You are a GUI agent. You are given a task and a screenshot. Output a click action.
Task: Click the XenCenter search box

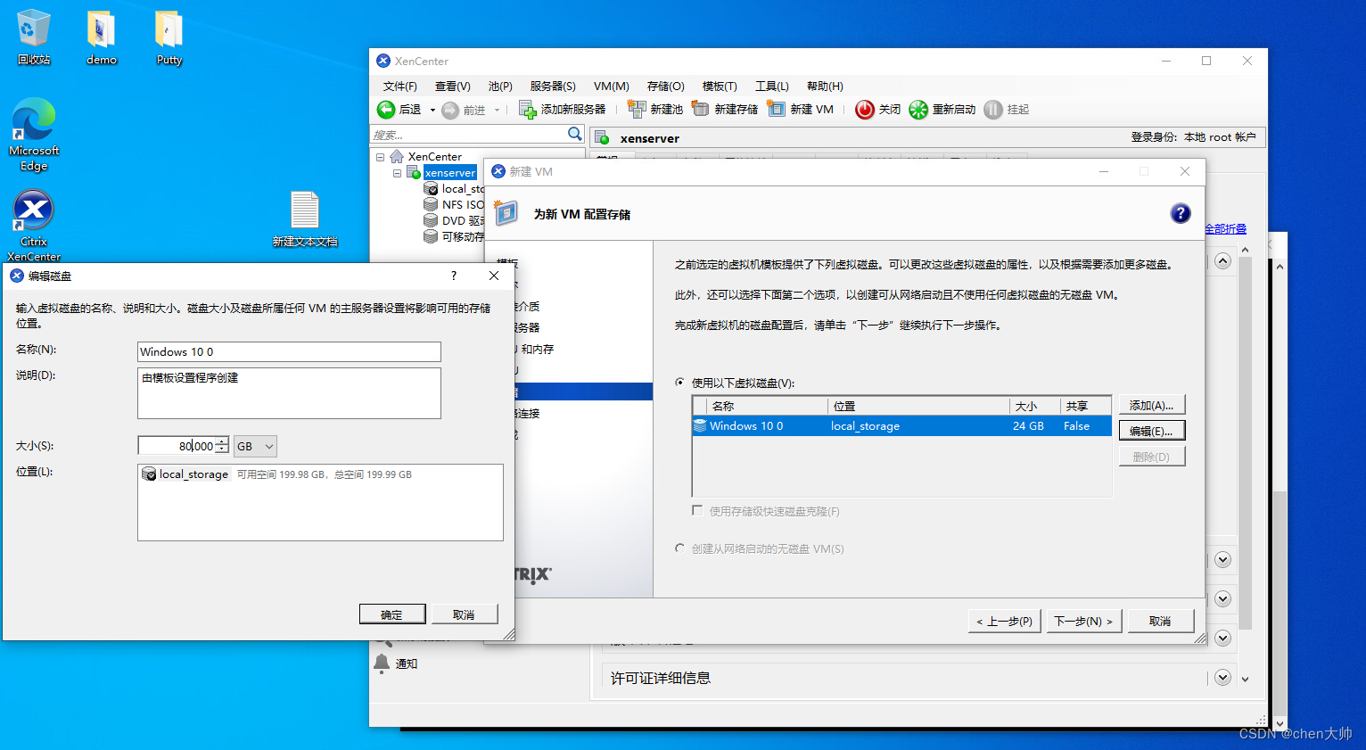point(469,135)
